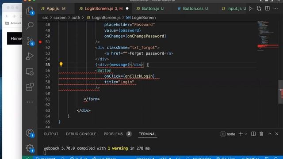
Task: Run the current file with play icon
Action: click(x=251, y=8)
